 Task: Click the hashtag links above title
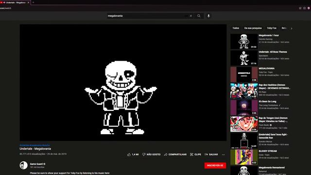pos(35,145)
